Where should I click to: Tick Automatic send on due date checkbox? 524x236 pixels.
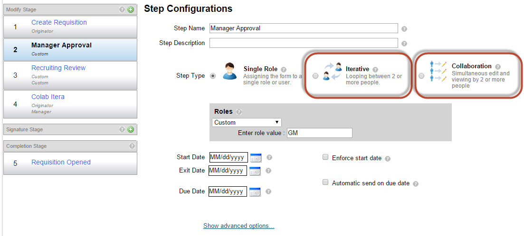coord(325,182)
